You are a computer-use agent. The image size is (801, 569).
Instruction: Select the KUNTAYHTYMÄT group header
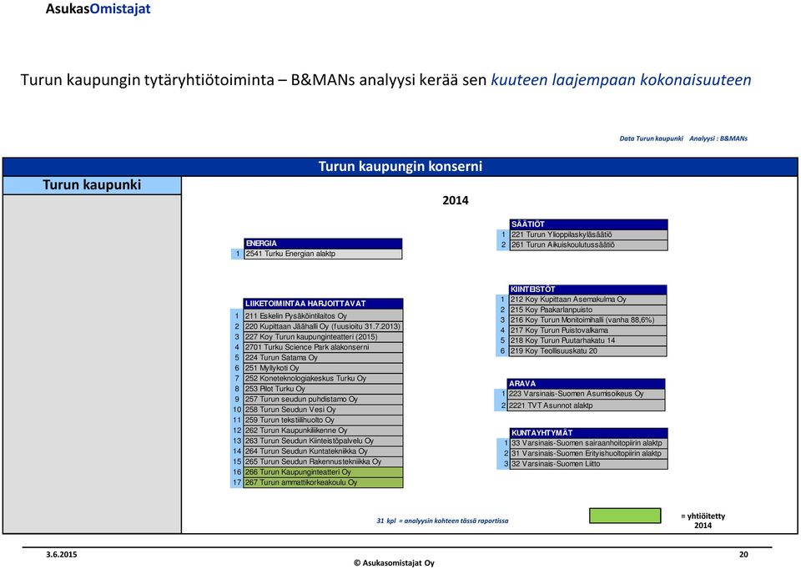(588, 433)
